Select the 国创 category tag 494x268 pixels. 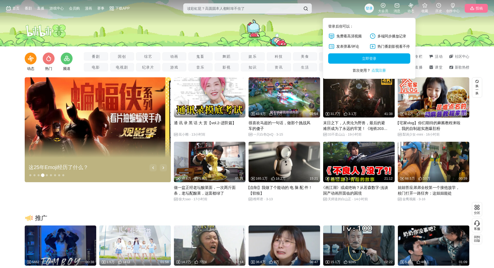pyautogui.click(x=122, y=56)
